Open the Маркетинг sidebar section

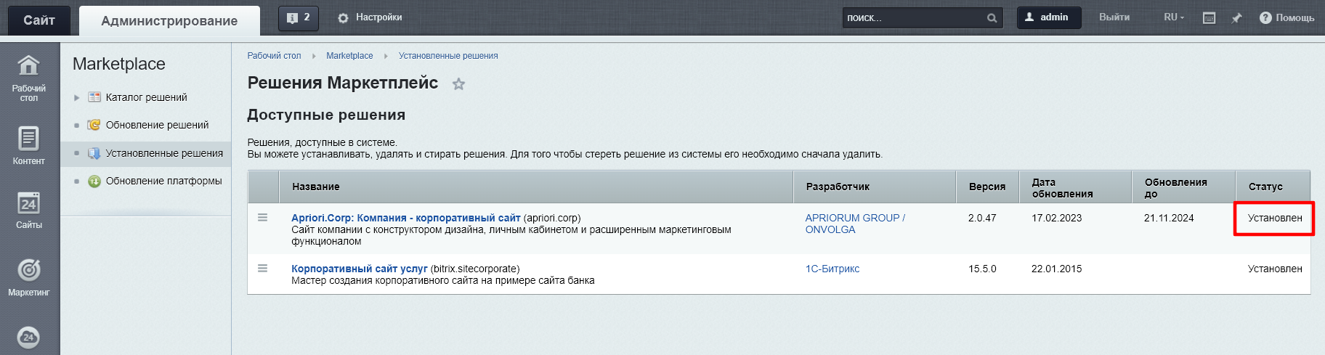coord(28,277)
